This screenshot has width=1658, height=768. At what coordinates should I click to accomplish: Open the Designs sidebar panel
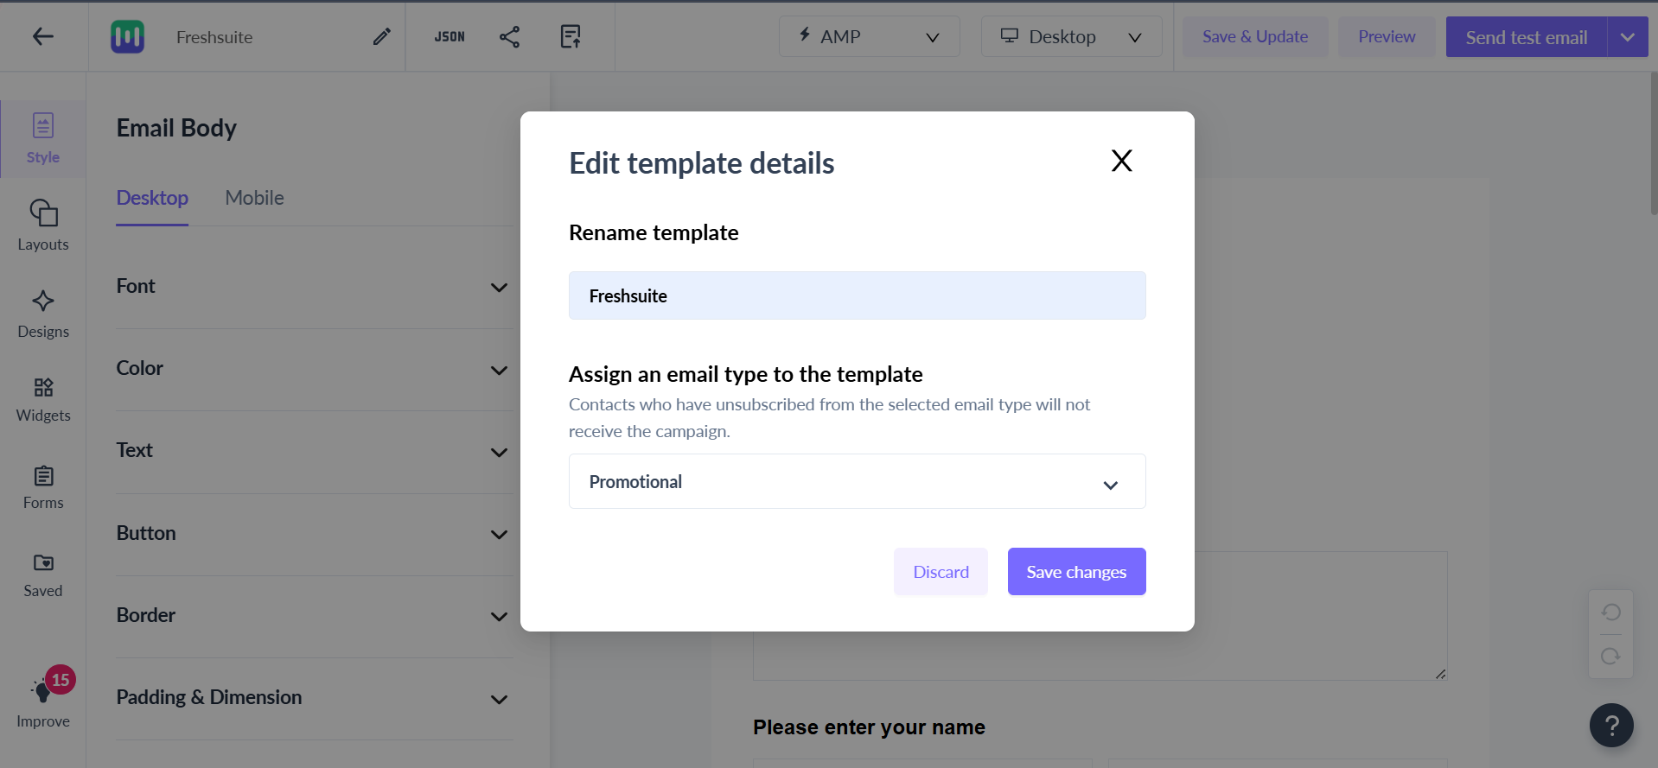[x=43, y=314]
